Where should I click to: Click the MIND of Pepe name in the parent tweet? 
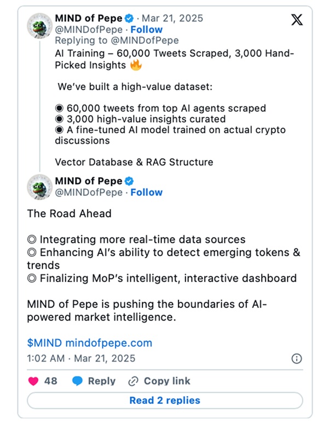pos(89,18)
